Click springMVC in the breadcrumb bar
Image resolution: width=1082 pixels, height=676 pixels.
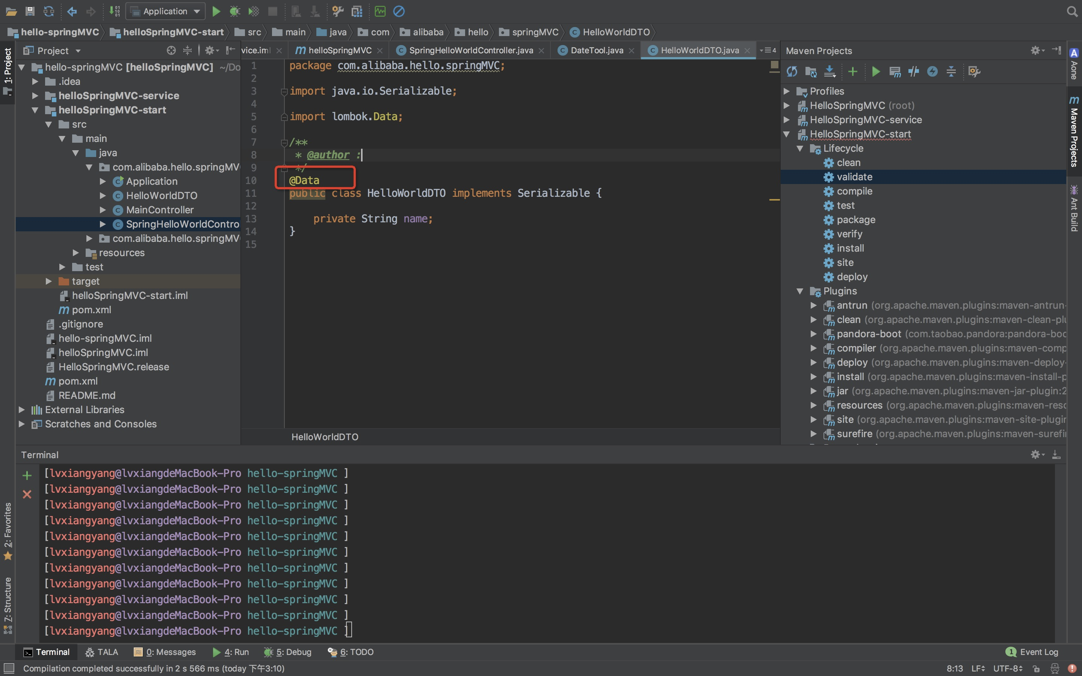529,32
